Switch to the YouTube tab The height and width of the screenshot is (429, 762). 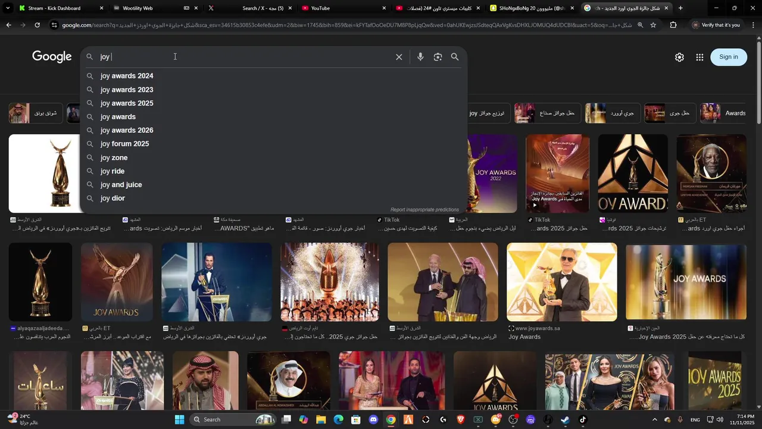tap(343, 8)
